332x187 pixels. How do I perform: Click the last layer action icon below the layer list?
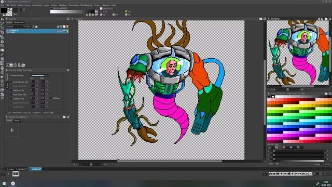click(x=23, y=65)
